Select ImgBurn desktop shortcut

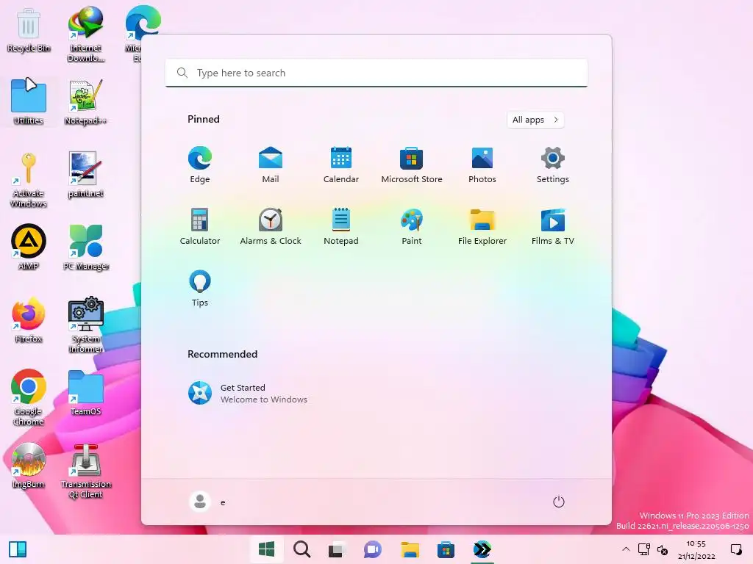[29, 465]
